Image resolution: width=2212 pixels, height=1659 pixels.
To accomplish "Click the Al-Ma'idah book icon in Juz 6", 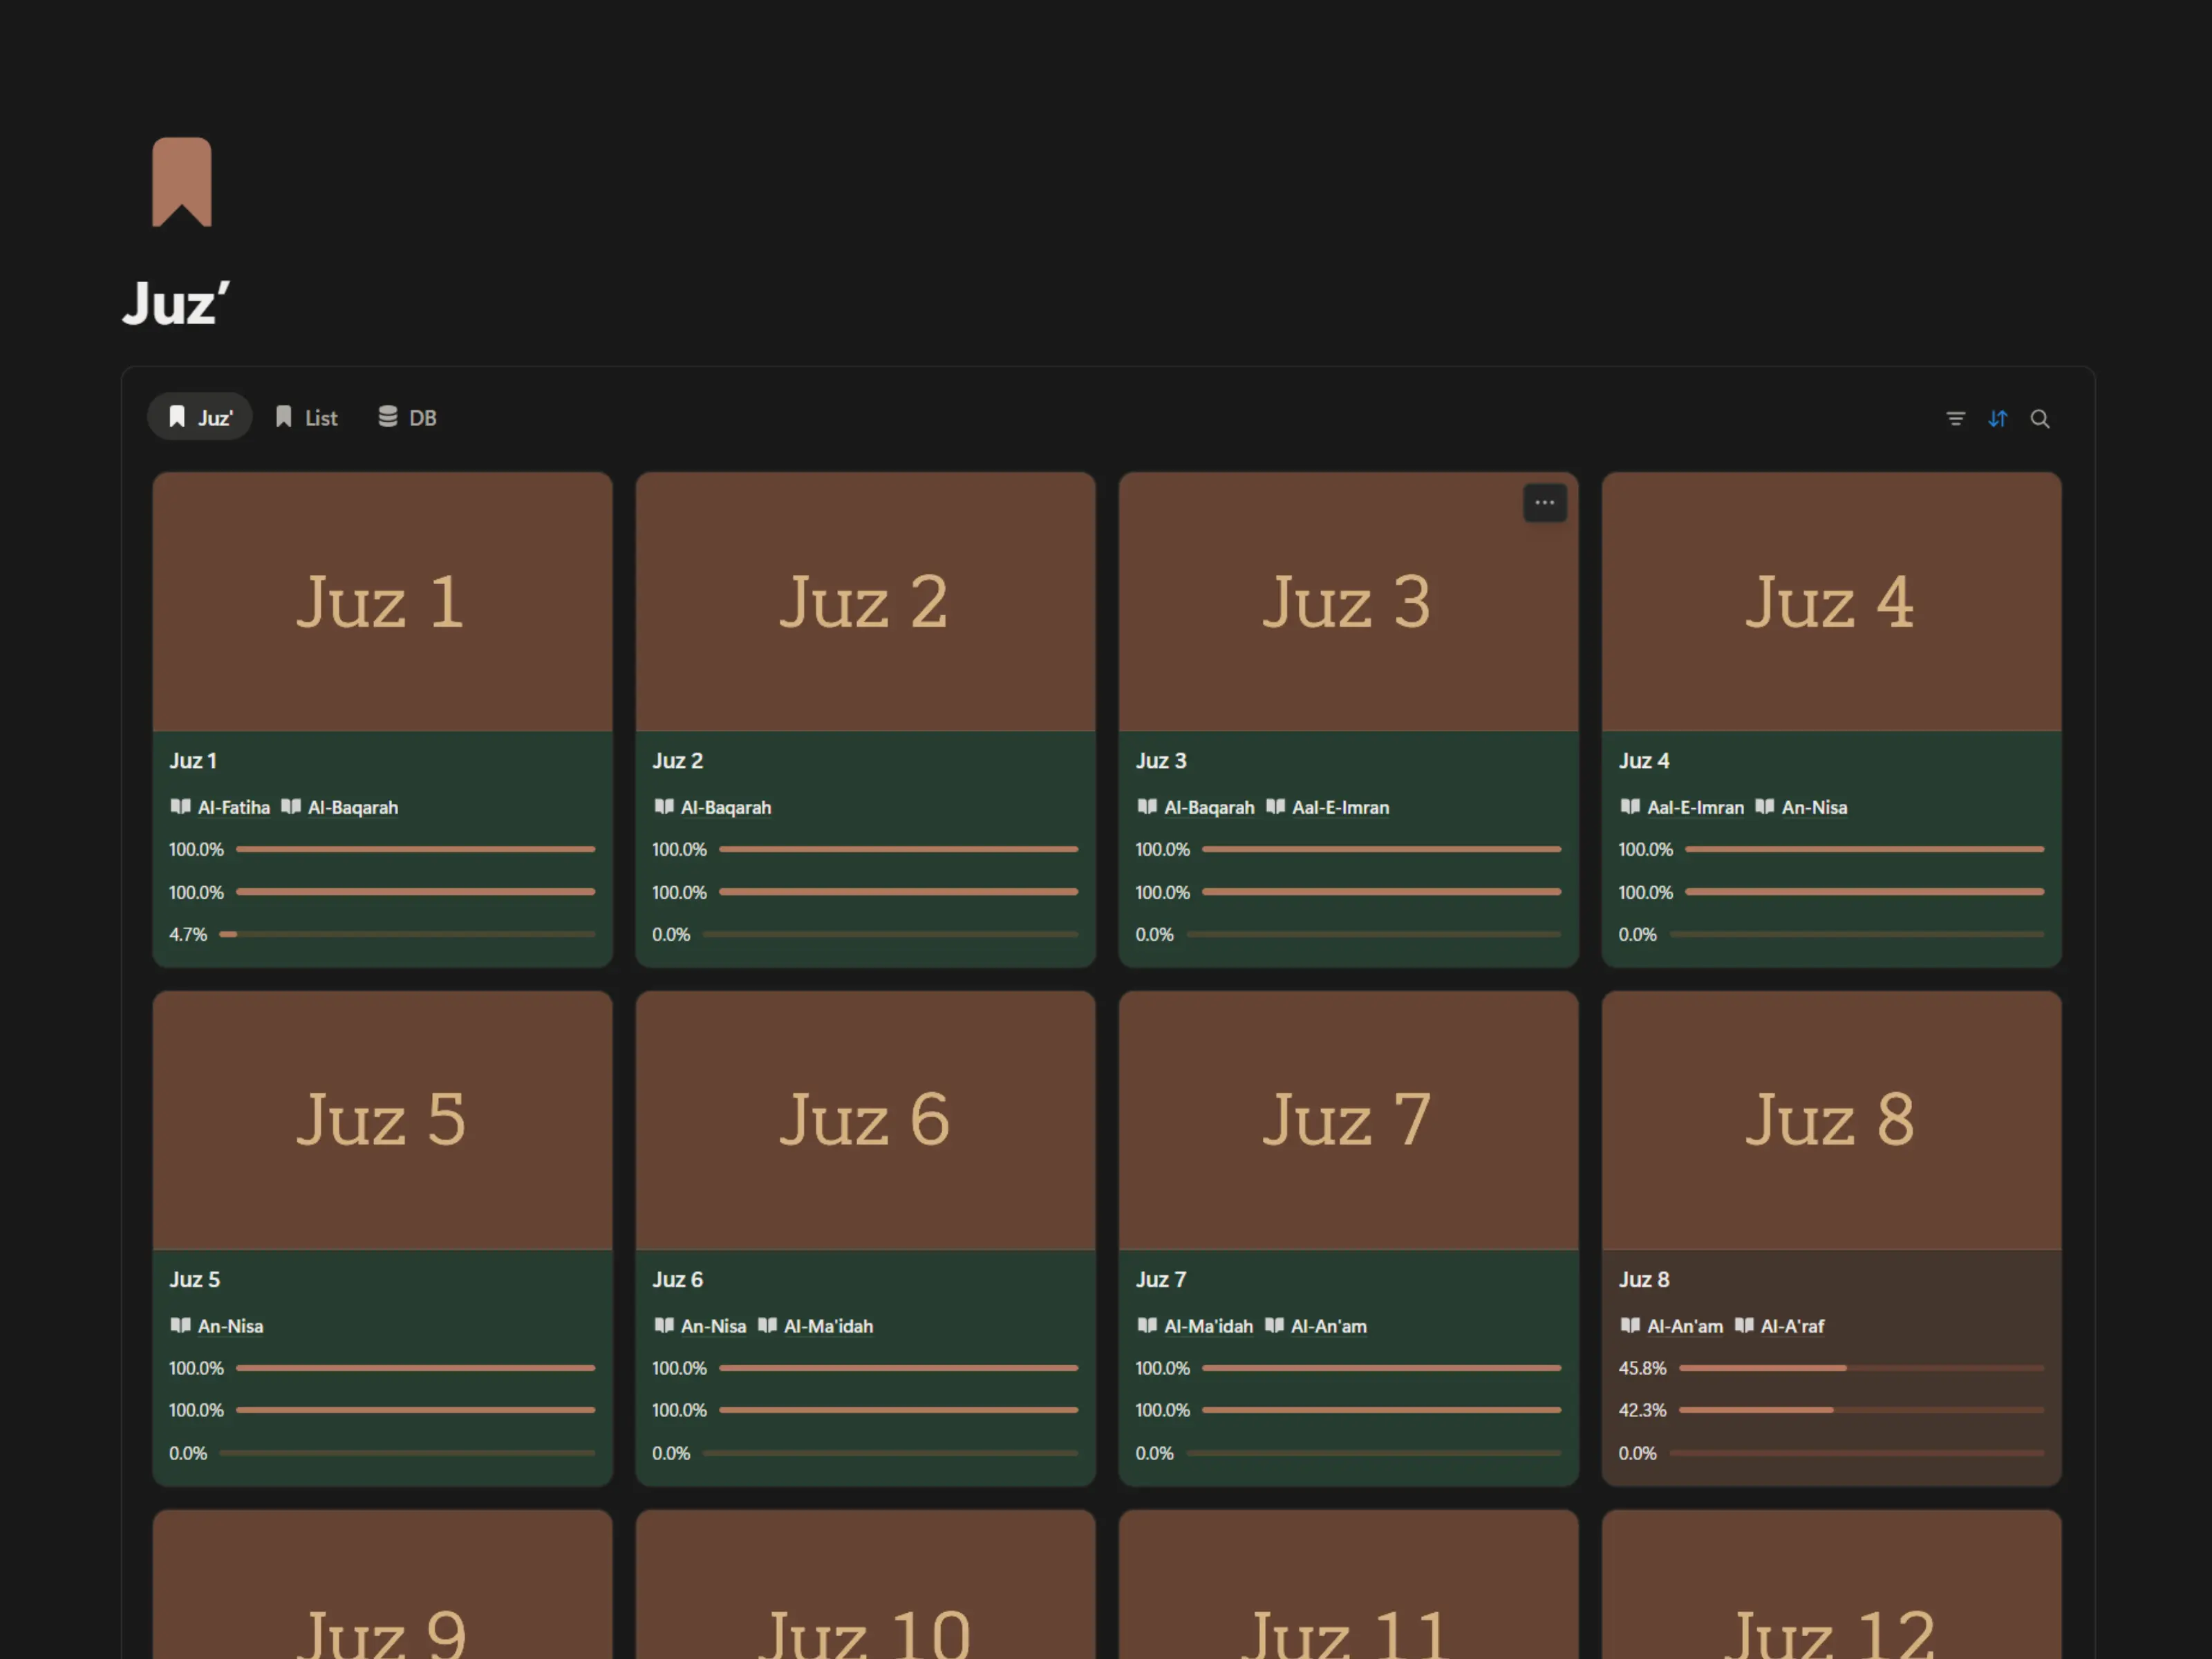I will tap(767, 1326).
